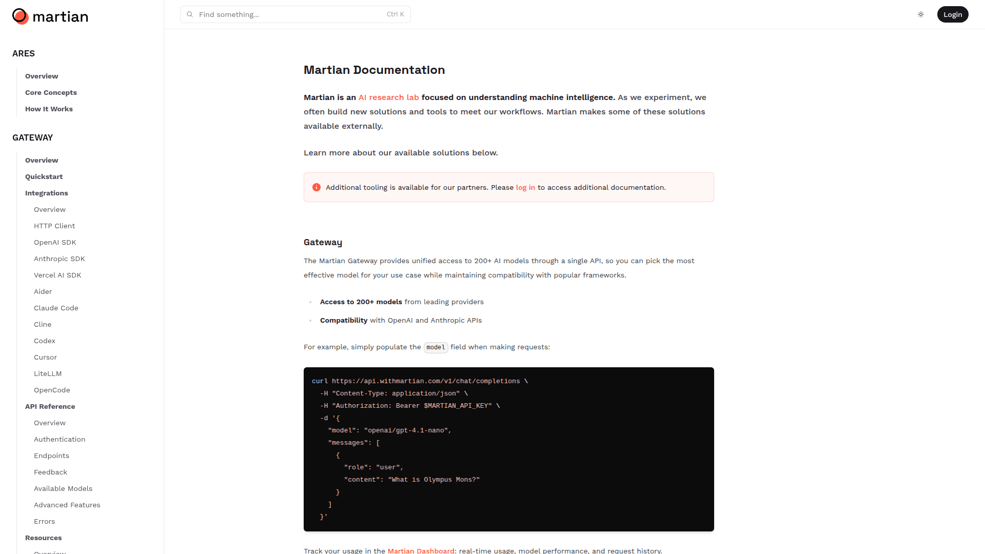This screenshot has width=985, height=554.
Task: Open the AI research lab link
Action: click(388, 97)
